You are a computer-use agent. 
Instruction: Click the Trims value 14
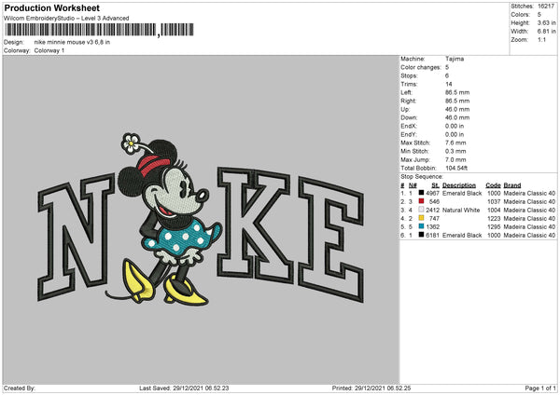(x=449, y=84)
